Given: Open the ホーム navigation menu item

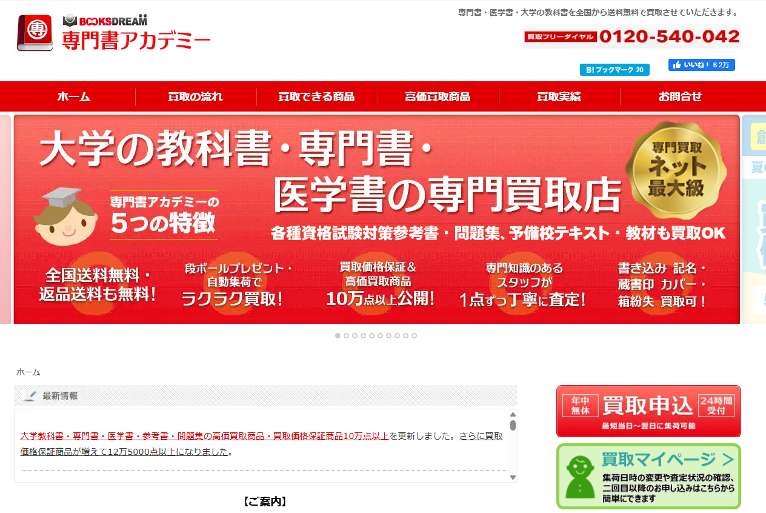Looking at the screenshot, I should 74,96.
